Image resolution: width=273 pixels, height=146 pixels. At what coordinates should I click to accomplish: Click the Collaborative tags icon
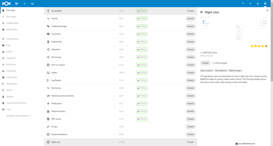coord(48,26)
